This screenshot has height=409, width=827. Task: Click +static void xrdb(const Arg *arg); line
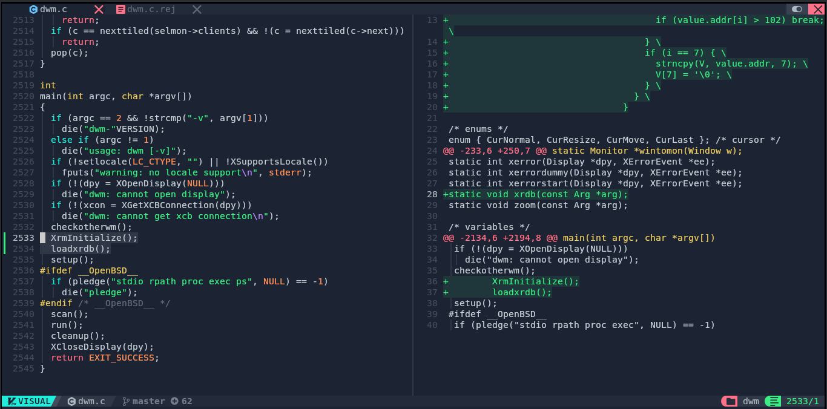[536, 194]
